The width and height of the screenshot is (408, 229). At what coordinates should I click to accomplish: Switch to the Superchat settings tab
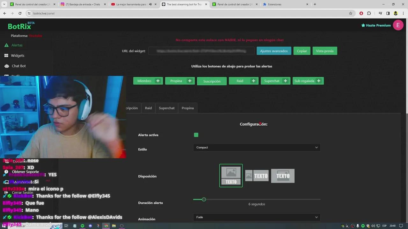tap(167, 108)
